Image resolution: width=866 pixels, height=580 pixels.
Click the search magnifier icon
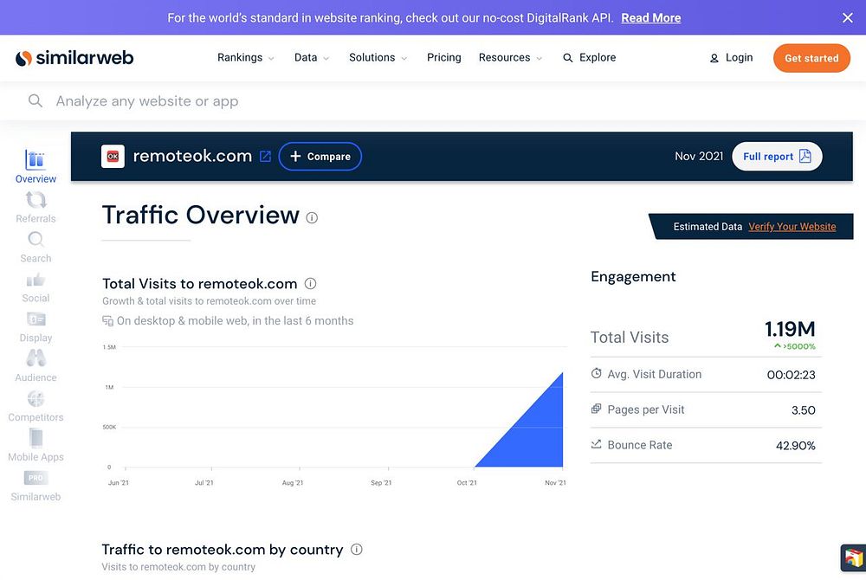click(36, 100)
